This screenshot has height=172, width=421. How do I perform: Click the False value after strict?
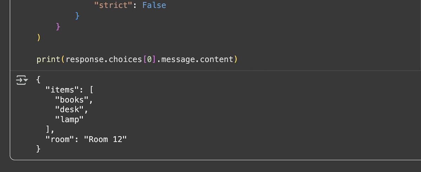tap(154, 5)
